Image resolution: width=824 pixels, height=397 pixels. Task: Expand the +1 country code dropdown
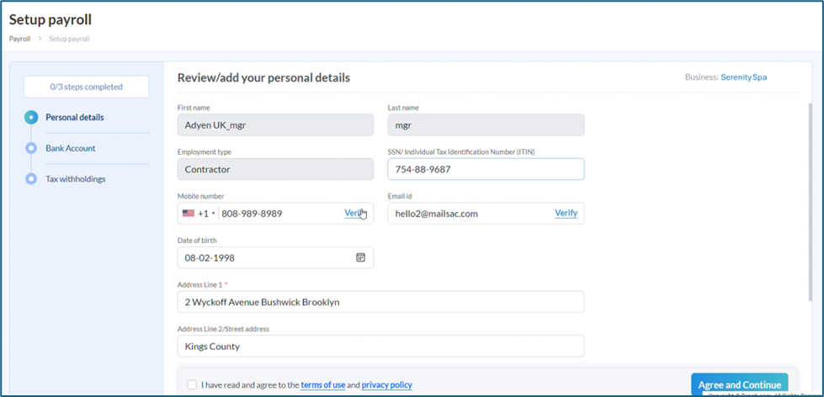click(207, 214)
